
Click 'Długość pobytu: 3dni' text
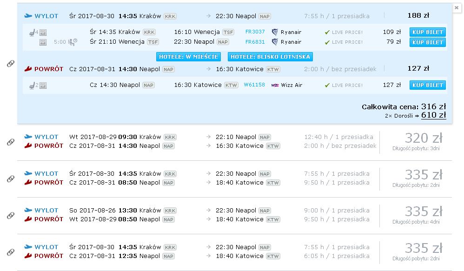(416, 148)
